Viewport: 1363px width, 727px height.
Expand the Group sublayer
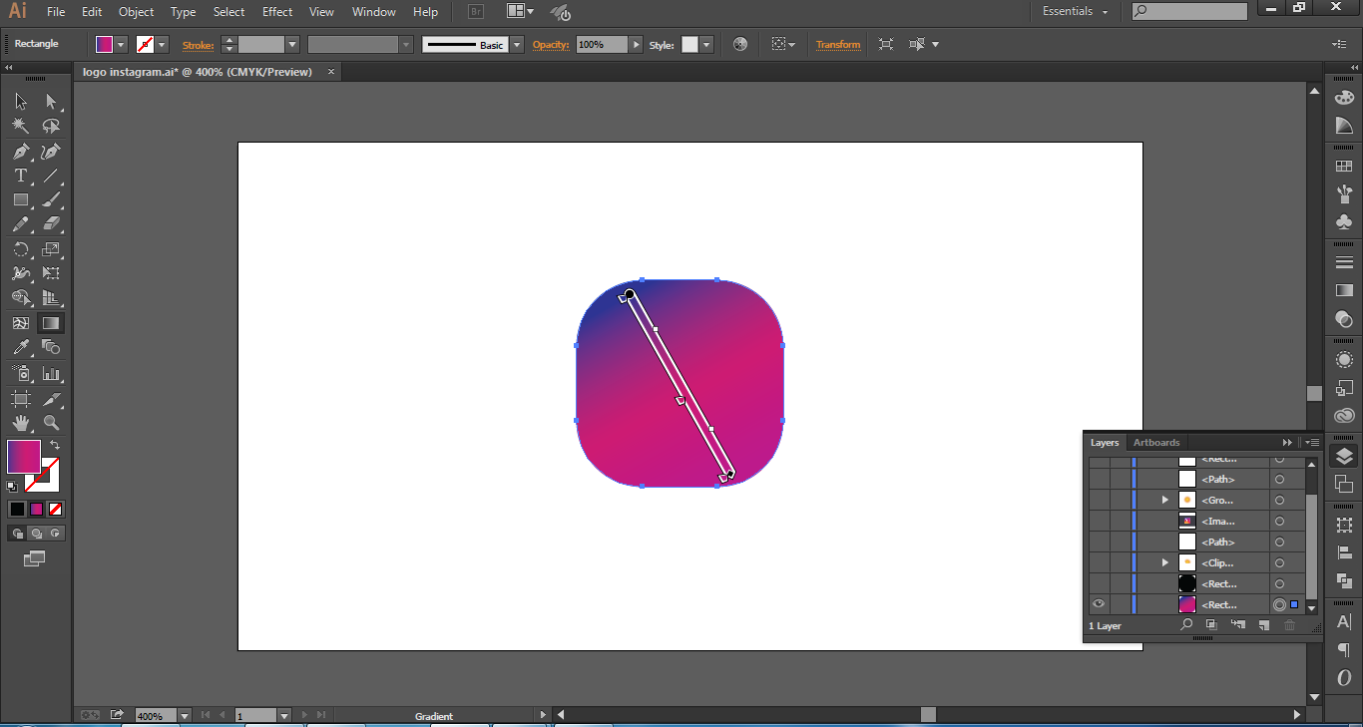[x=1164, y=500]
